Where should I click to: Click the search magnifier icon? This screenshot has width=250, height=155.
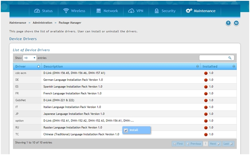pos(230,58)
